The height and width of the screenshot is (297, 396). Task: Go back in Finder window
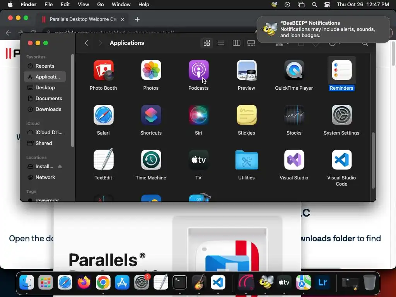click(86, 43)
